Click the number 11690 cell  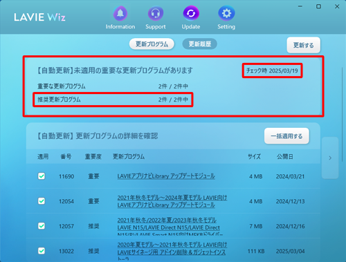pos(66,176)
